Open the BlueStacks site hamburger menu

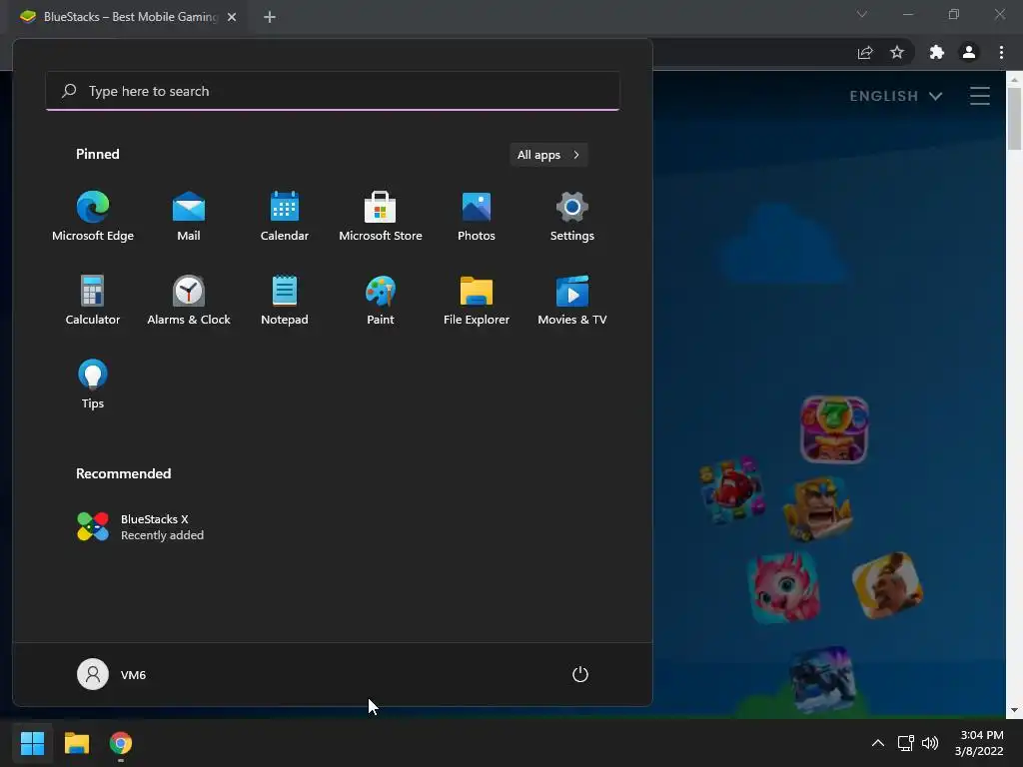pos(980,96)
